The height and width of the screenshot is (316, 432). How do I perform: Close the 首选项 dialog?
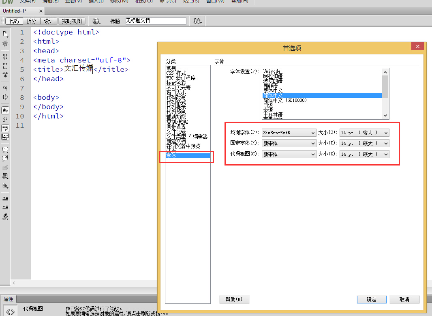pyautogui.click(x=418, y=46)
